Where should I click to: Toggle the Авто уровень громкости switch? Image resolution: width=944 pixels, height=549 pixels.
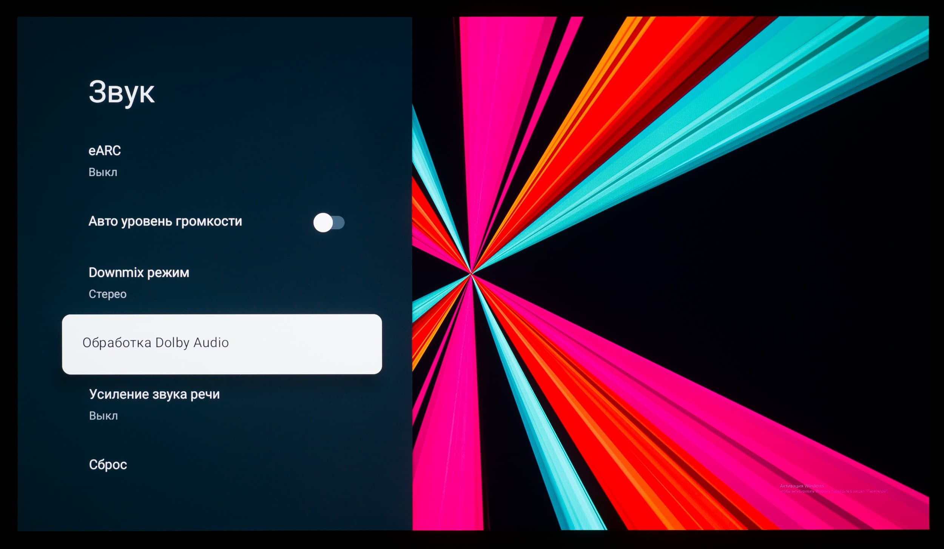point(329,222)
